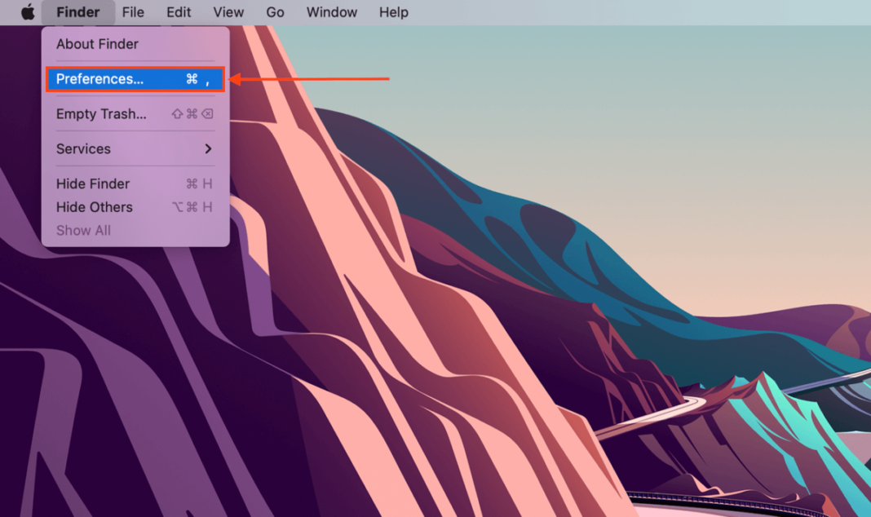Expand the Services submenu via its chevron
Screen dimensions: 871x517
[x=208, y=149]
